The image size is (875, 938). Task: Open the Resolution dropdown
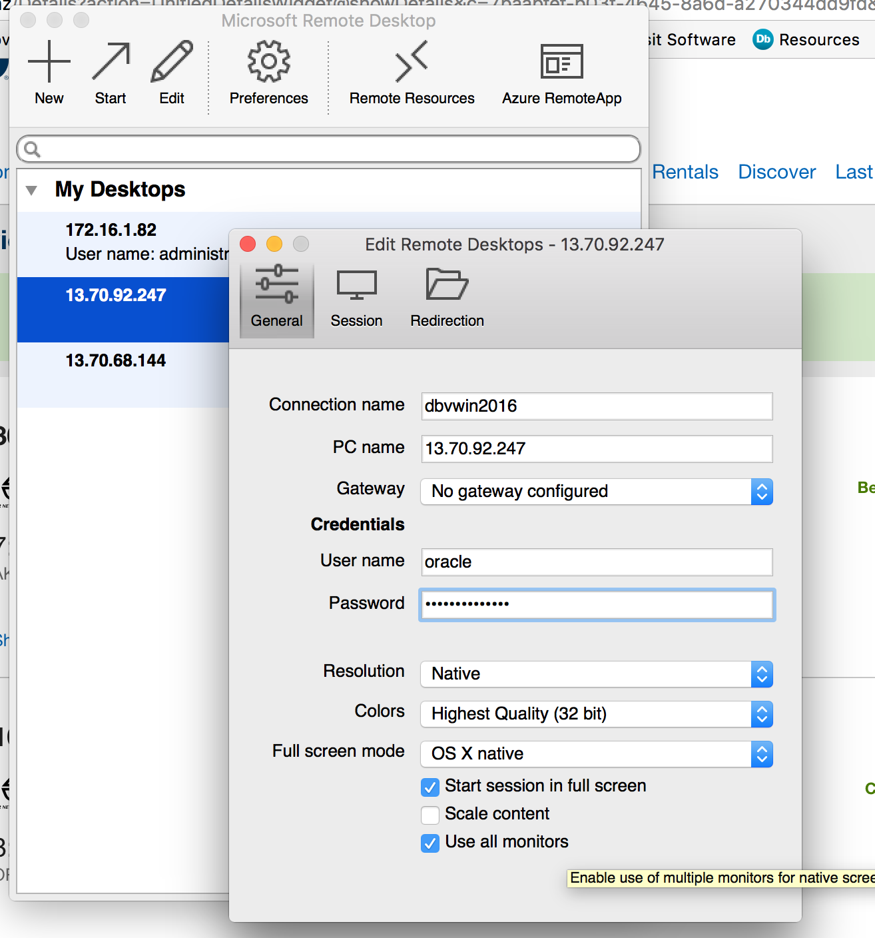tap(597, 674)
